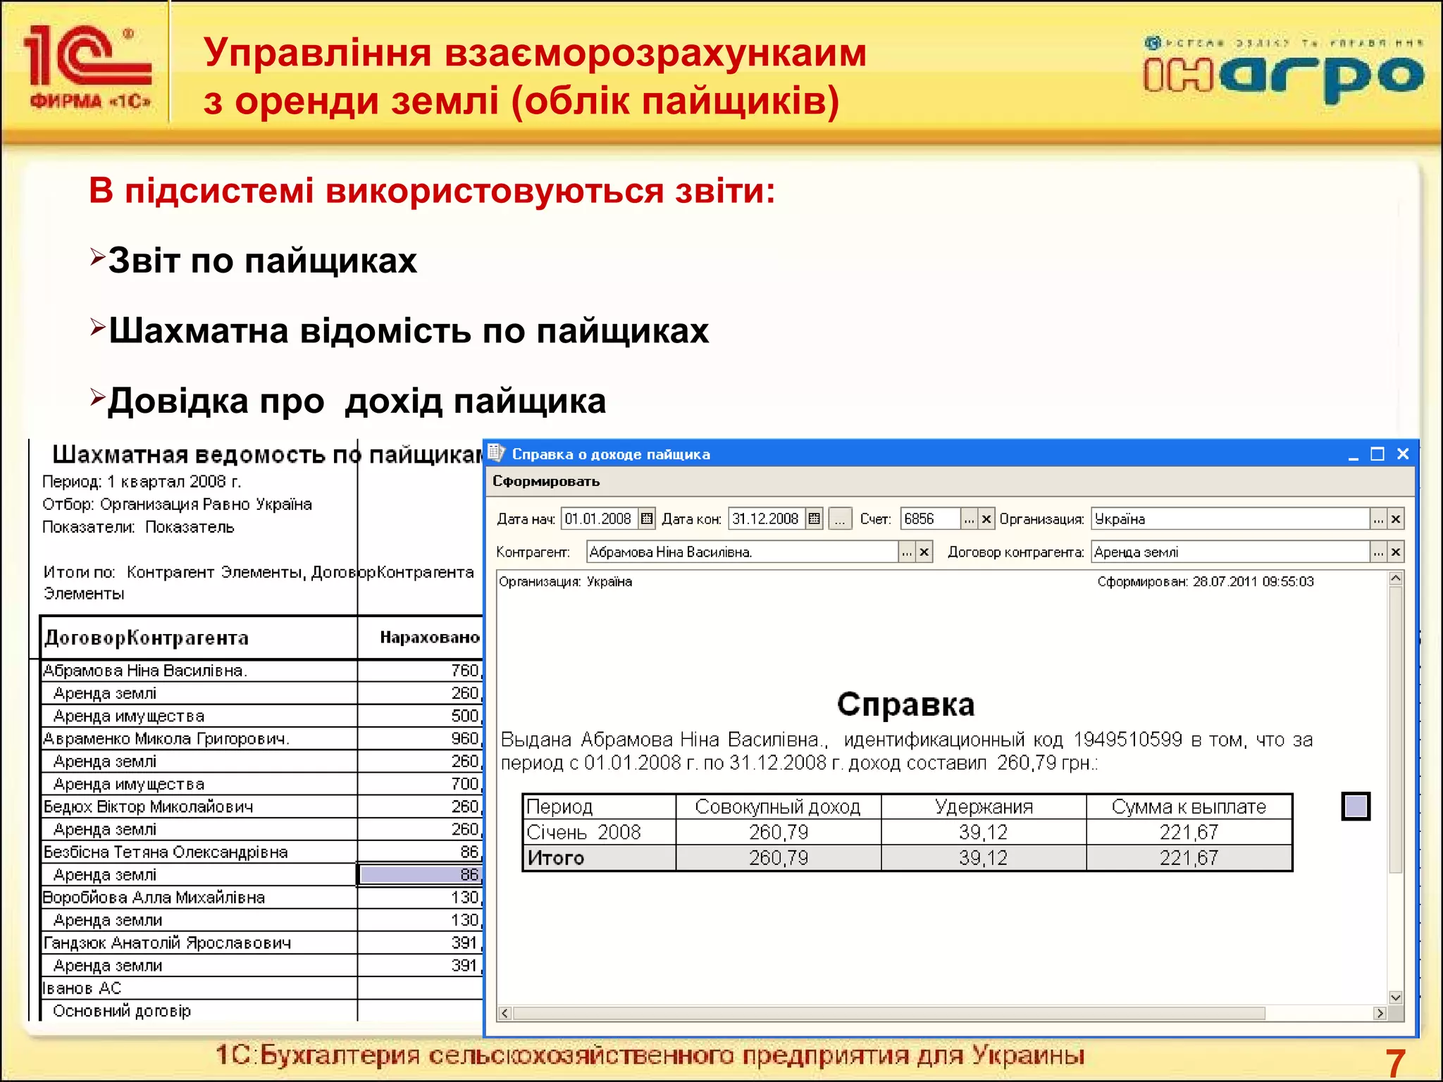This screenshot has height=1082, width=1443.
Task: Open selection list for Организация field
Action: 1378,519
